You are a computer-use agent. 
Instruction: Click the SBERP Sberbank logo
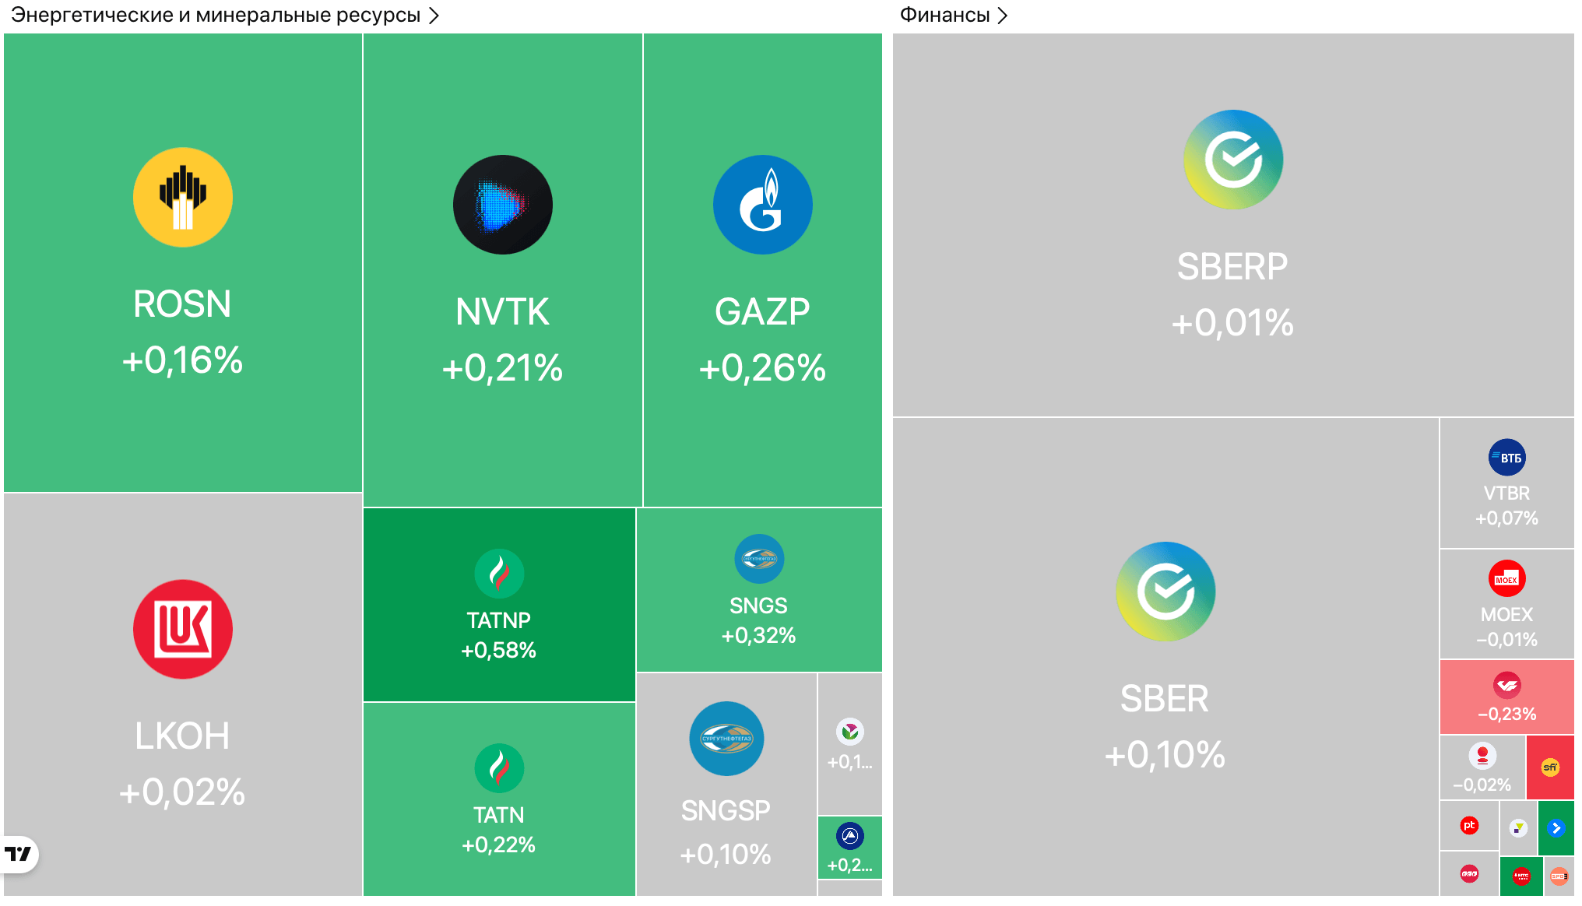tap(1233, 160)
